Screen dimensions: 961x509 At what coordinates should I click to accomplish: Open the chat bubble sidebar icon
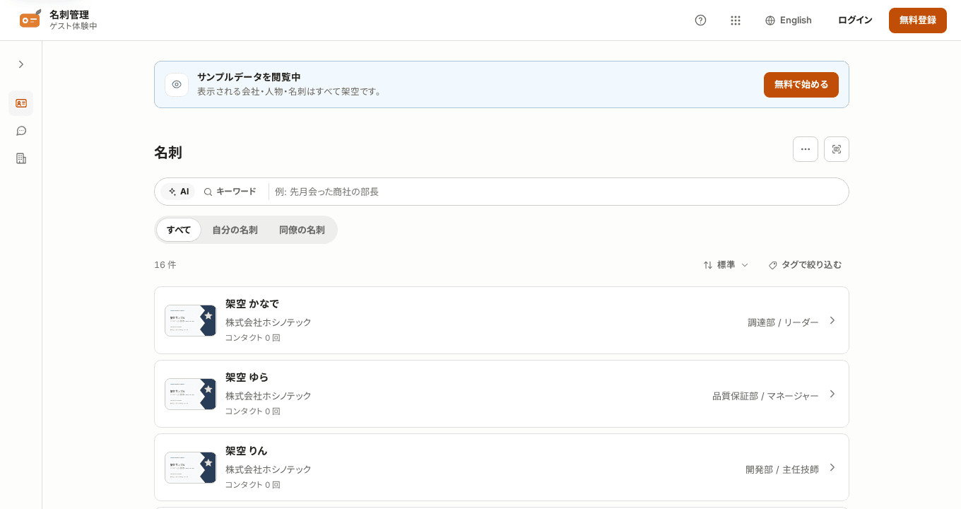(21, 131)
